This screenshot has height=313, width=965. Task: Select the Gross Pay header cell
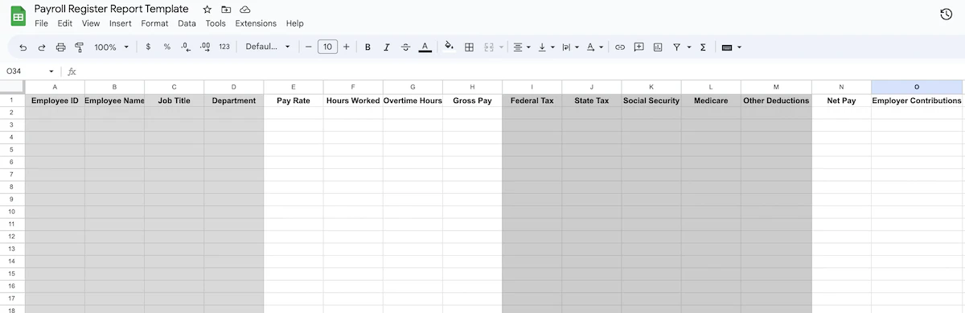[x=472, y=101]
